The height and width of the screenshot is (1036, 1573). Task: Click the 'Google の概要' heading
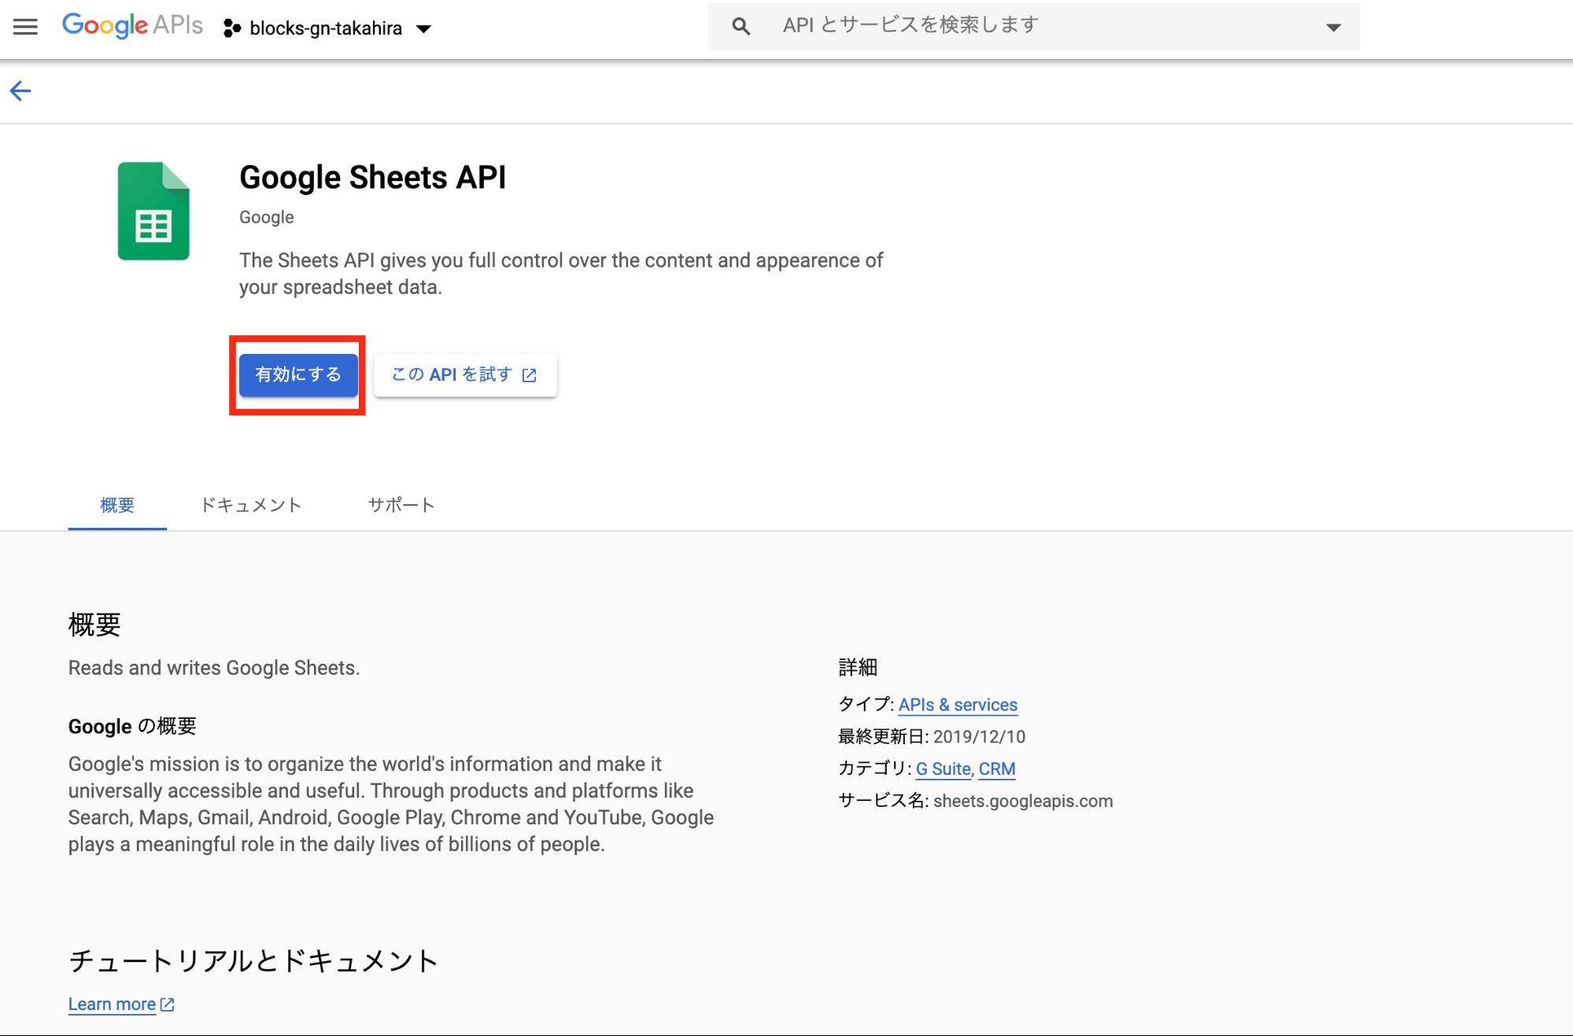132,726
